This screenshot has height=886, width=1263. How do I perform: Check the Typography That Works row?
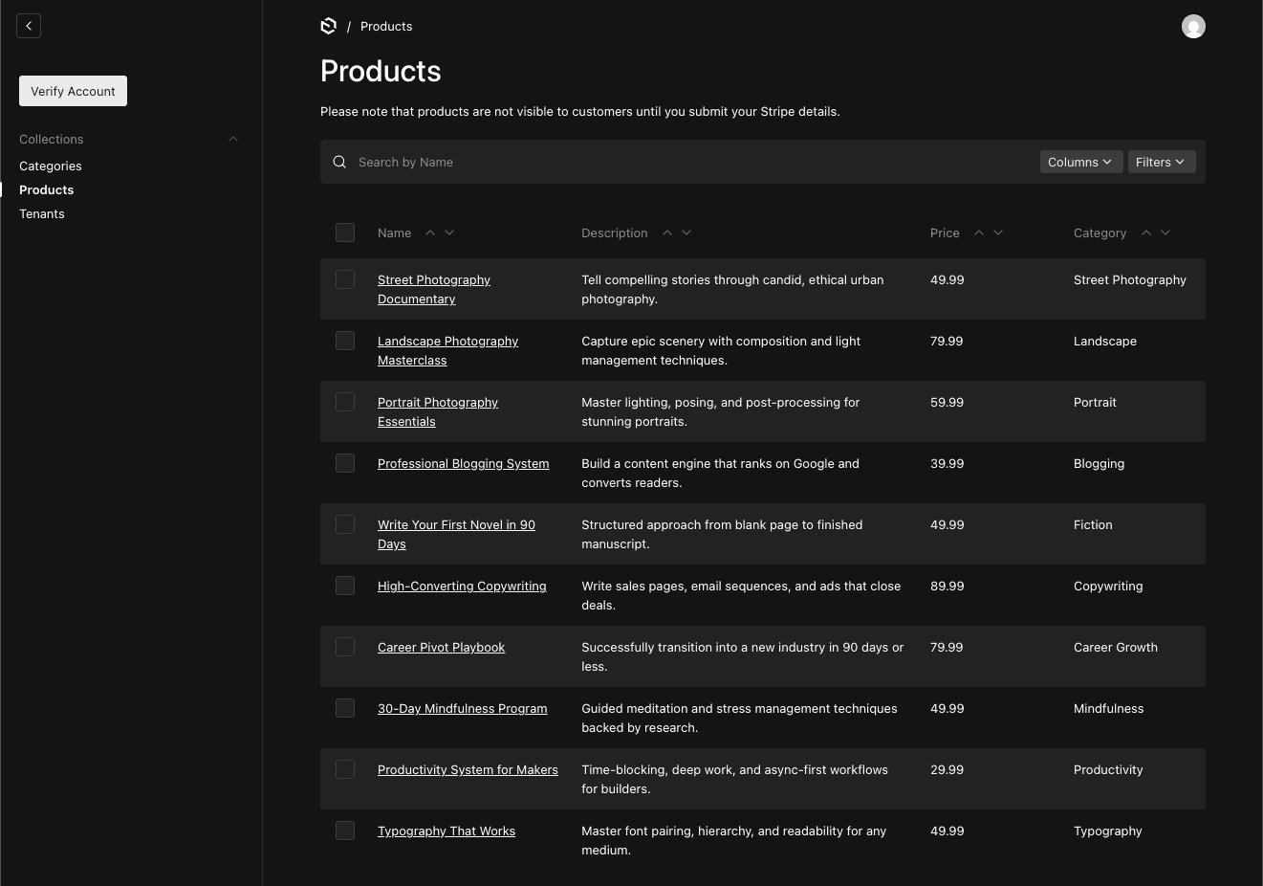pyautogui.click(x=345, y=831)
